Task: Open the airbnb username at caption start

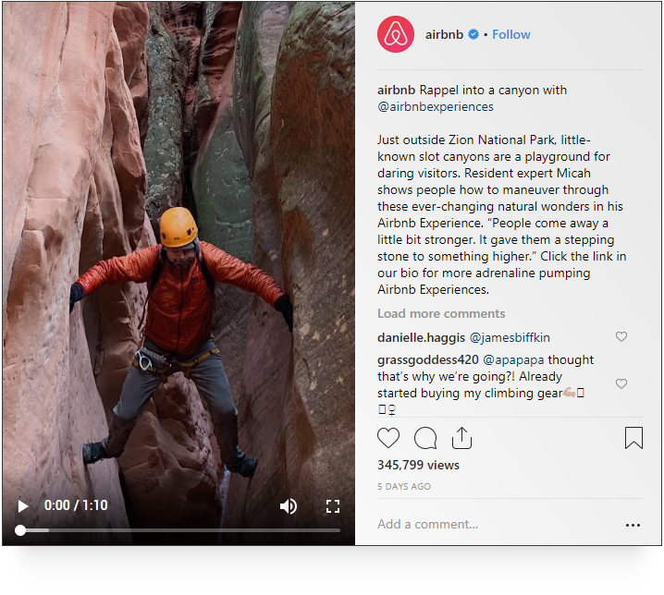Action: point(396,91)
